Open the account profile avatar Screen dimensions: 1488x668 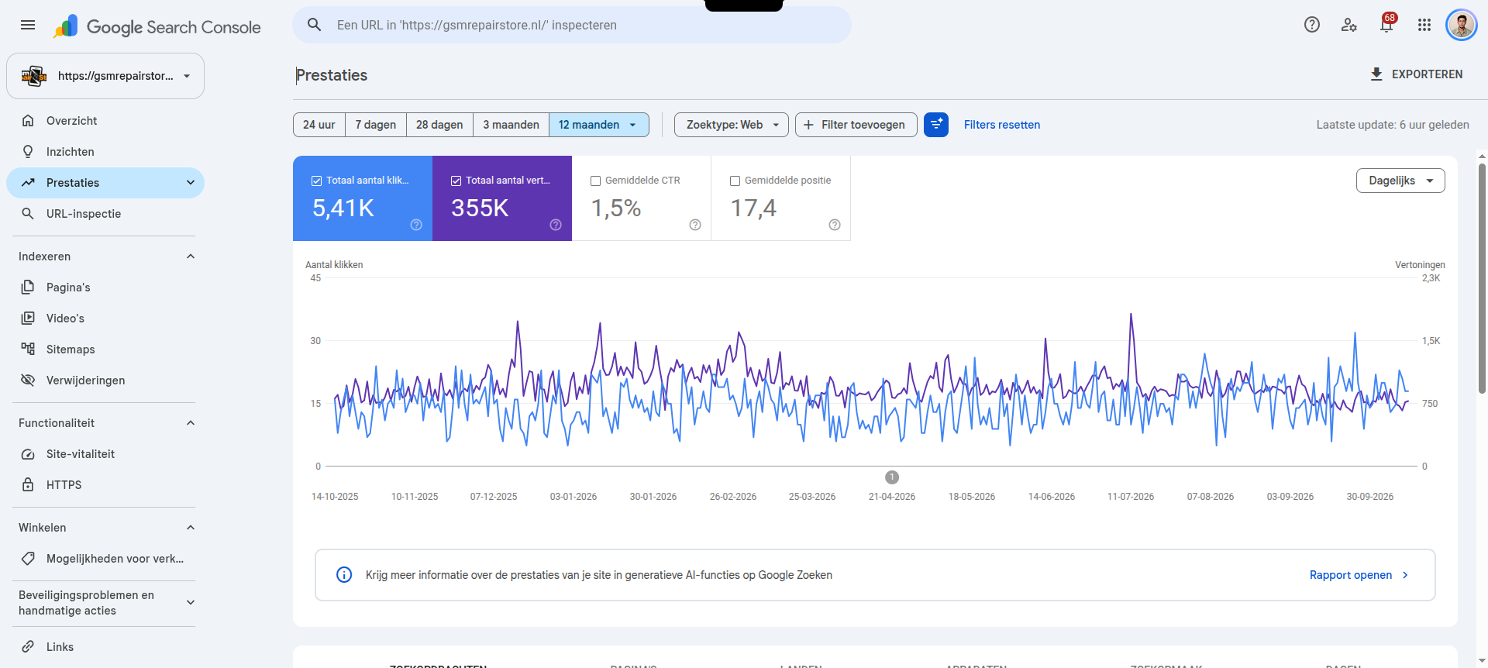click(1462, 25)
